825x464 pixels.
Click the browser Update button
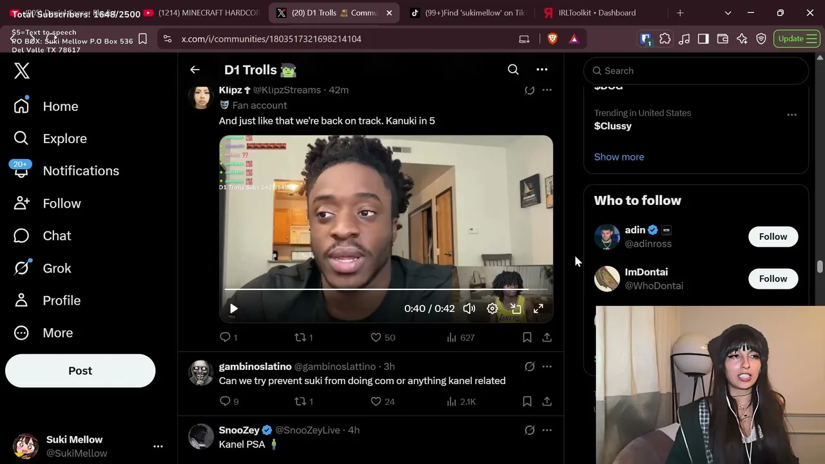click(795, 39)
